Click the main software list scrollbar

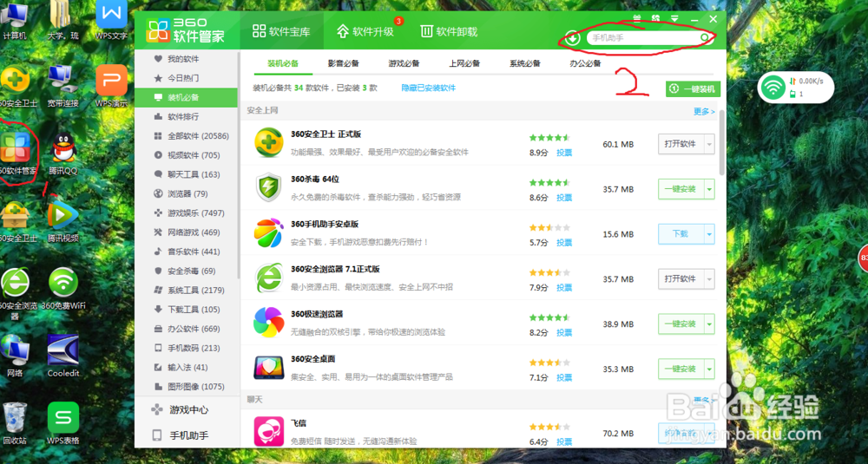(x=722, y=143)
